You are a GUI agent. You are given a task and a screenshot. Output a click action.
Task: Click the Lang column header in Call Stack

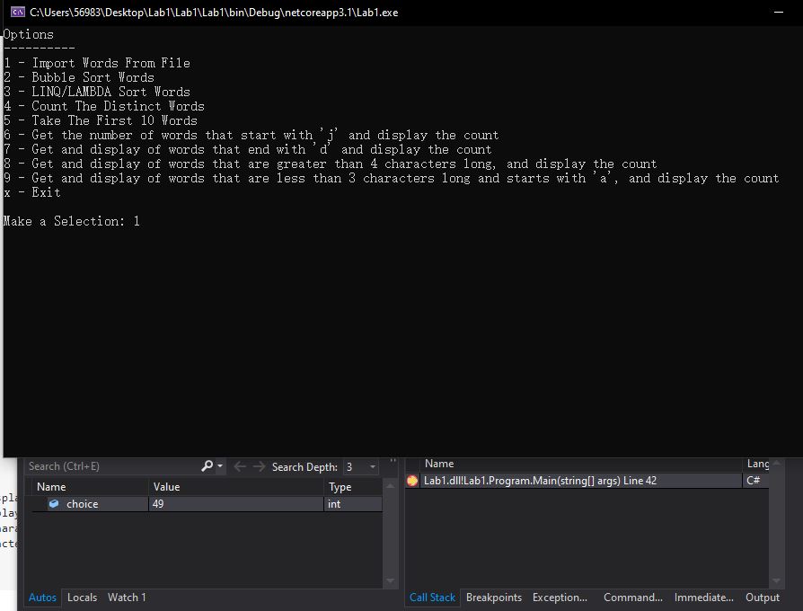pos(756,464)
